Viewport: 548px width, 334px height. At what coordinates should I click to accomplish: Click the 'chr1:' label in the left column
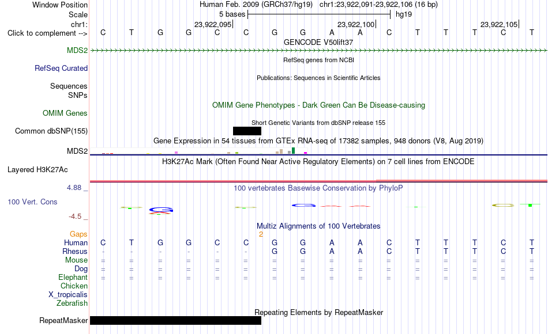[79, 24]
